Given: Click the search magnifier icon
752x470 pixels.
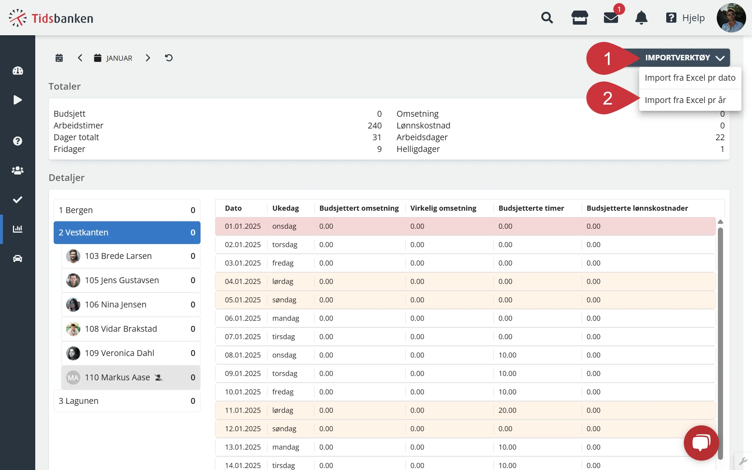Looking at the screenshot, I should click(547, 18).
